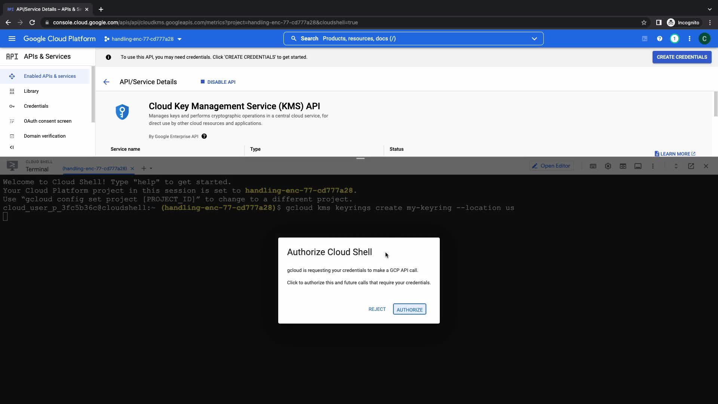Open the main navigation hamburger menu
Viewport: 718px width, 404px height.
12,39
